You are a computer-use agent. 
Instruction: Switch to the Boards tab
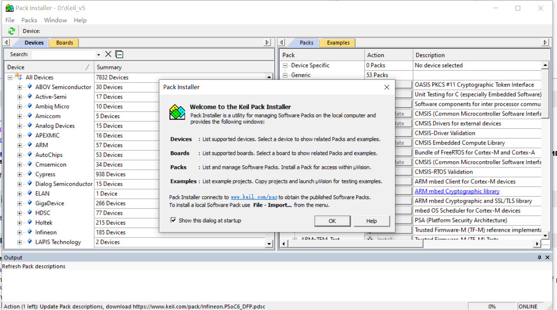pyautogui.click(x=64, y=43)
